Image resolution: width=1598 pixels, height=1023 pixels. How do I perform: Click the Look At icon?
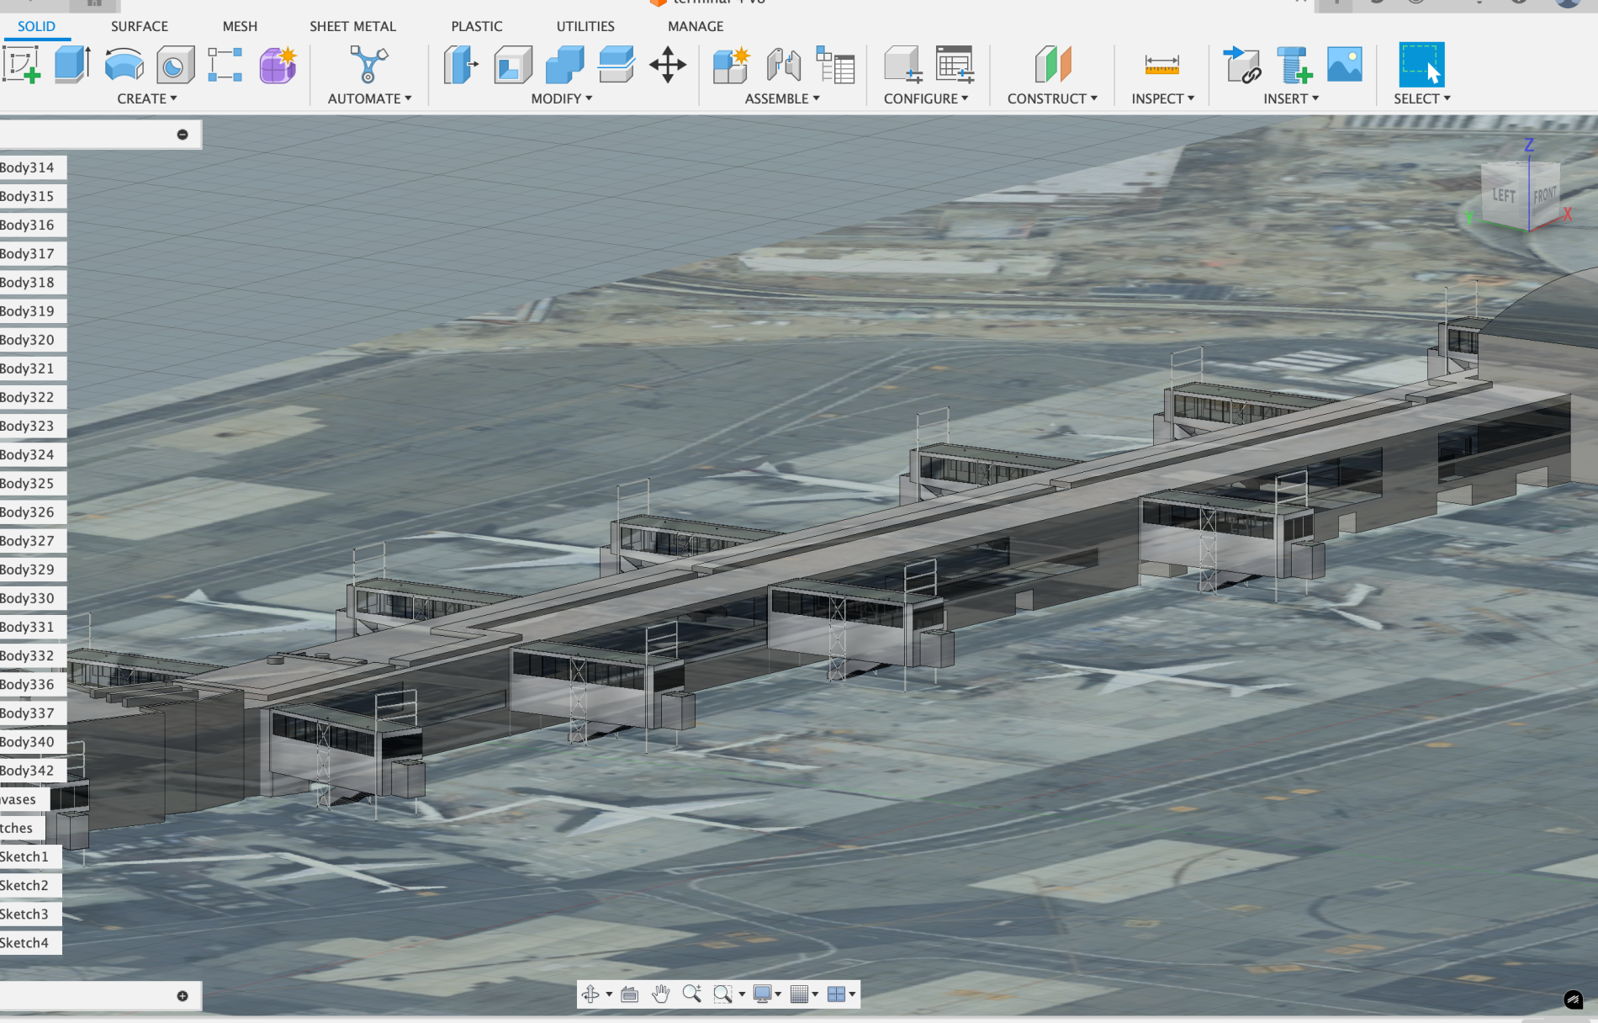click(x=629, y=994)
